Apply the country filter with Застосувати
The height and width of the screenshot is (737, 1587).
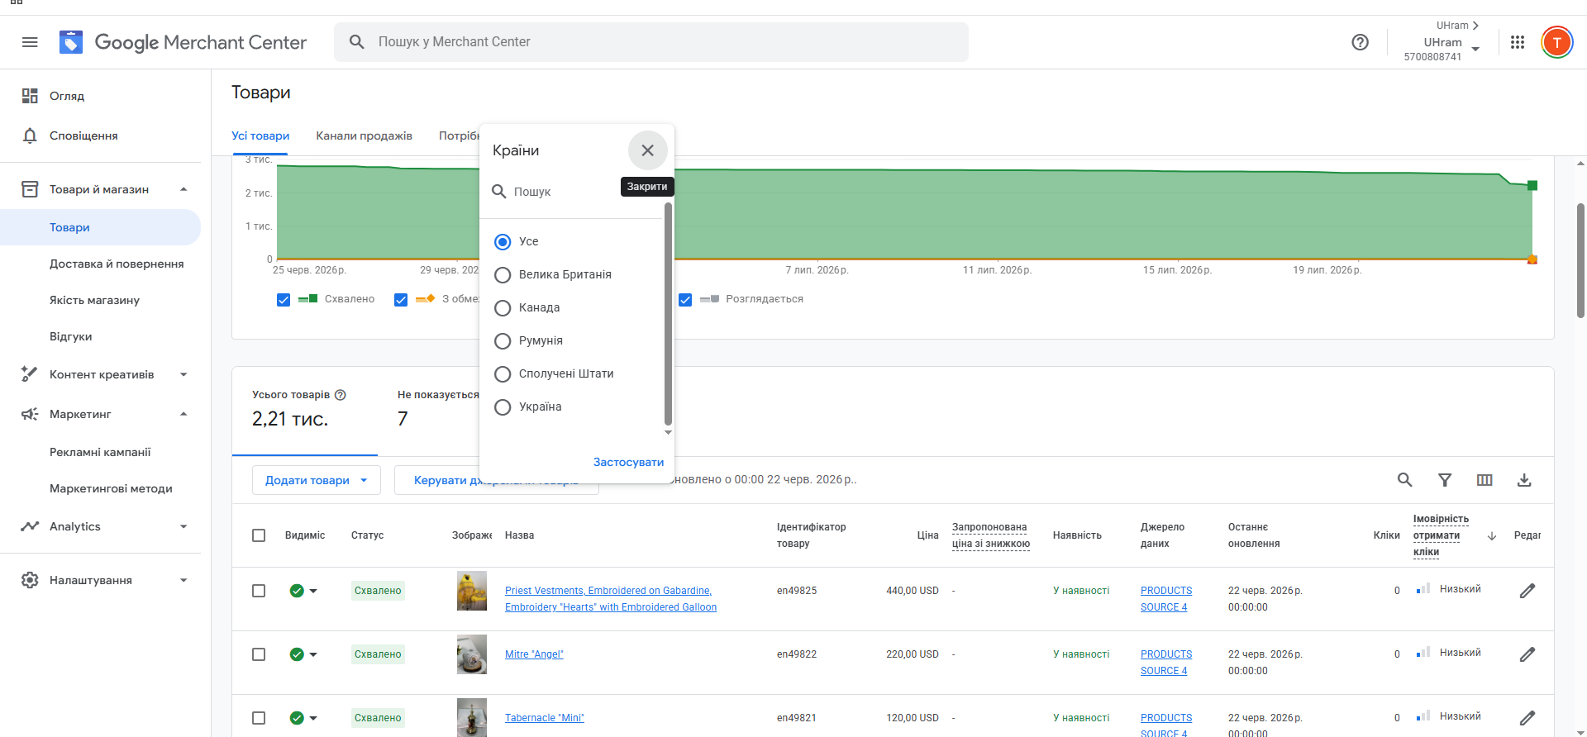(x=628, y=462)
